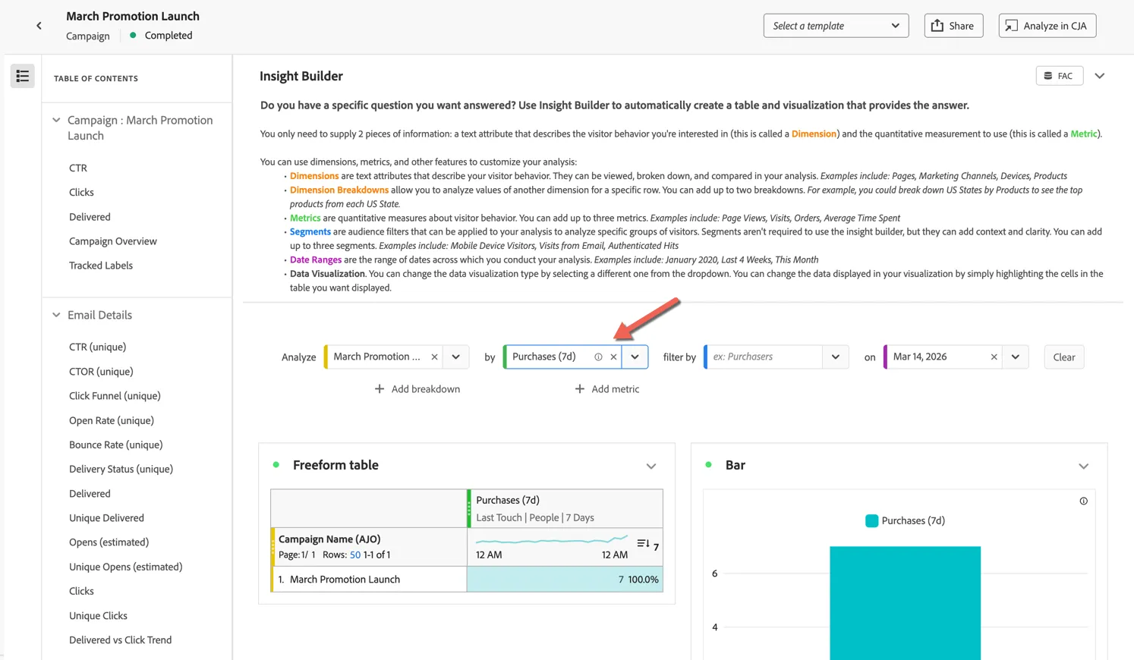
Task: Click the filter by segment input field
Action: point(764,357)
